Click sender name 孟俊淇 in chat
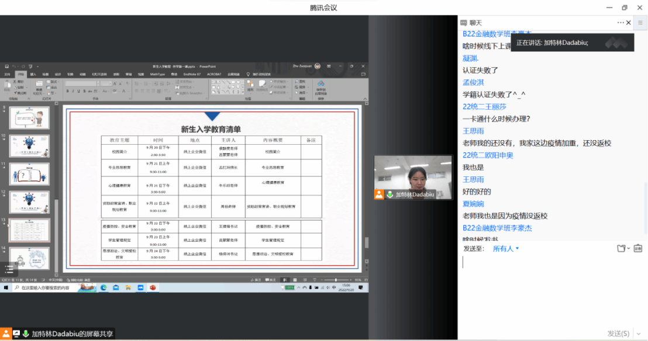The width and height of the screenshot is (648, 341). pos(473,82)
